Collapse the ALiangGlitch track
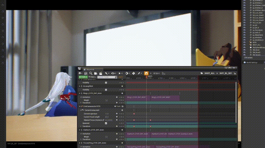The width and height of the screenshot is (265, 148). pos(80,86)
